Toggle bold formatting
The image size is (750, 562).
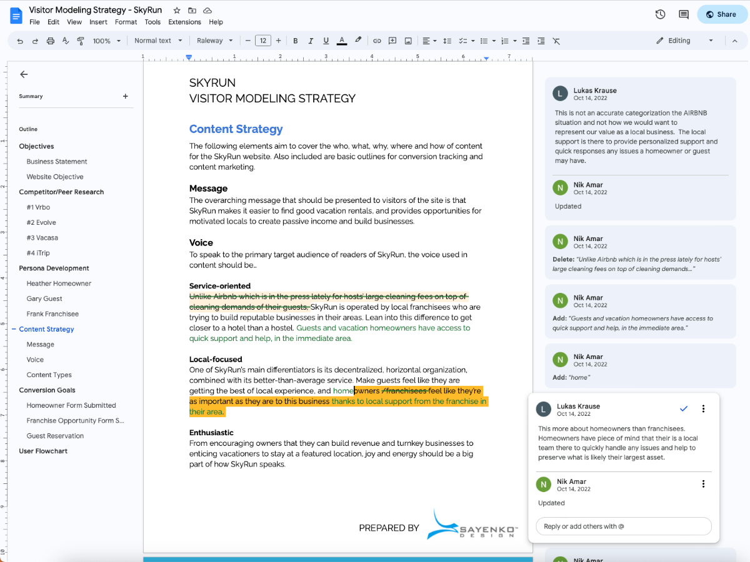296,41
